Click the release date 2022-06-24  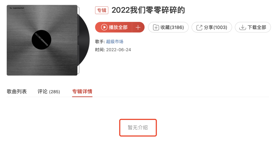(119, 50)
